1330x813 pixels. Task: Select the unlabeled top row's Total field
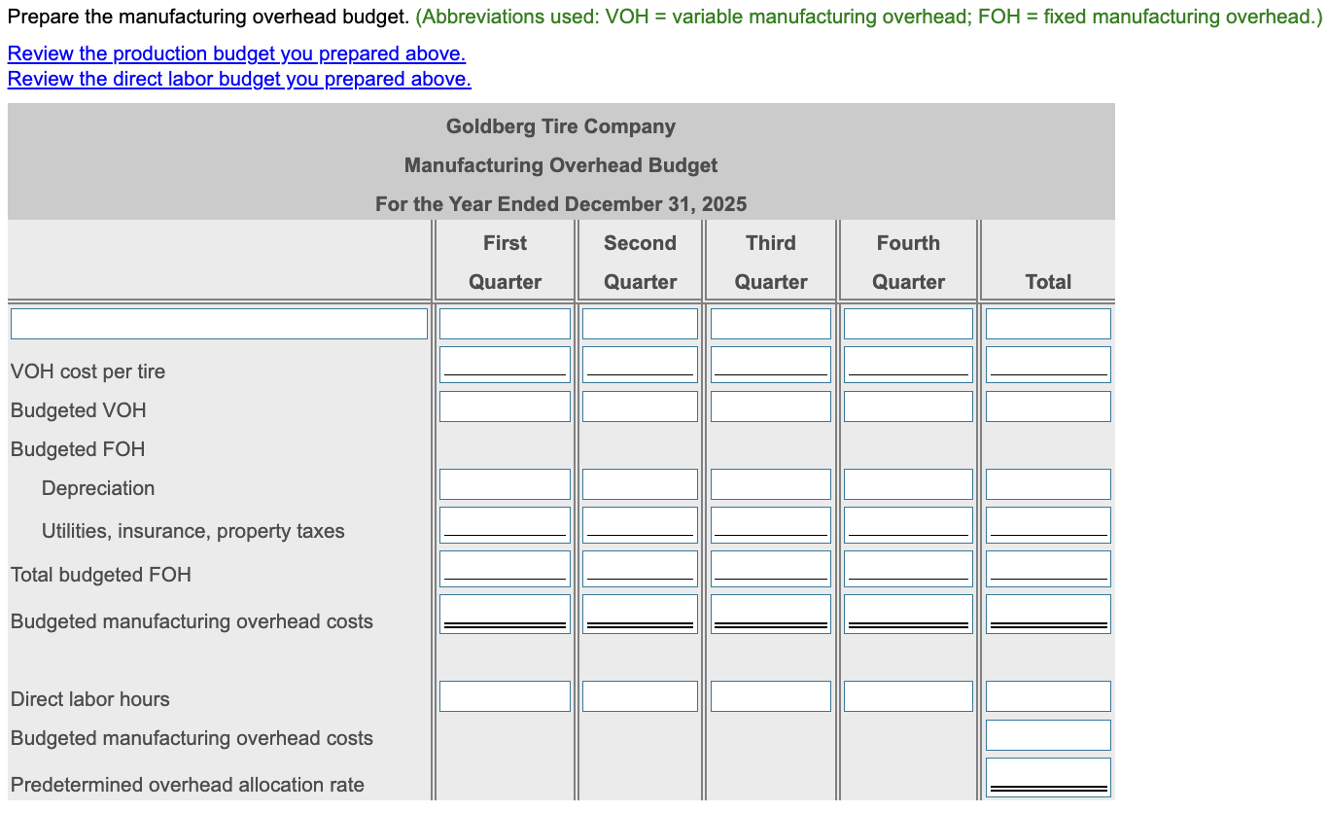(x=1048, y=324)
